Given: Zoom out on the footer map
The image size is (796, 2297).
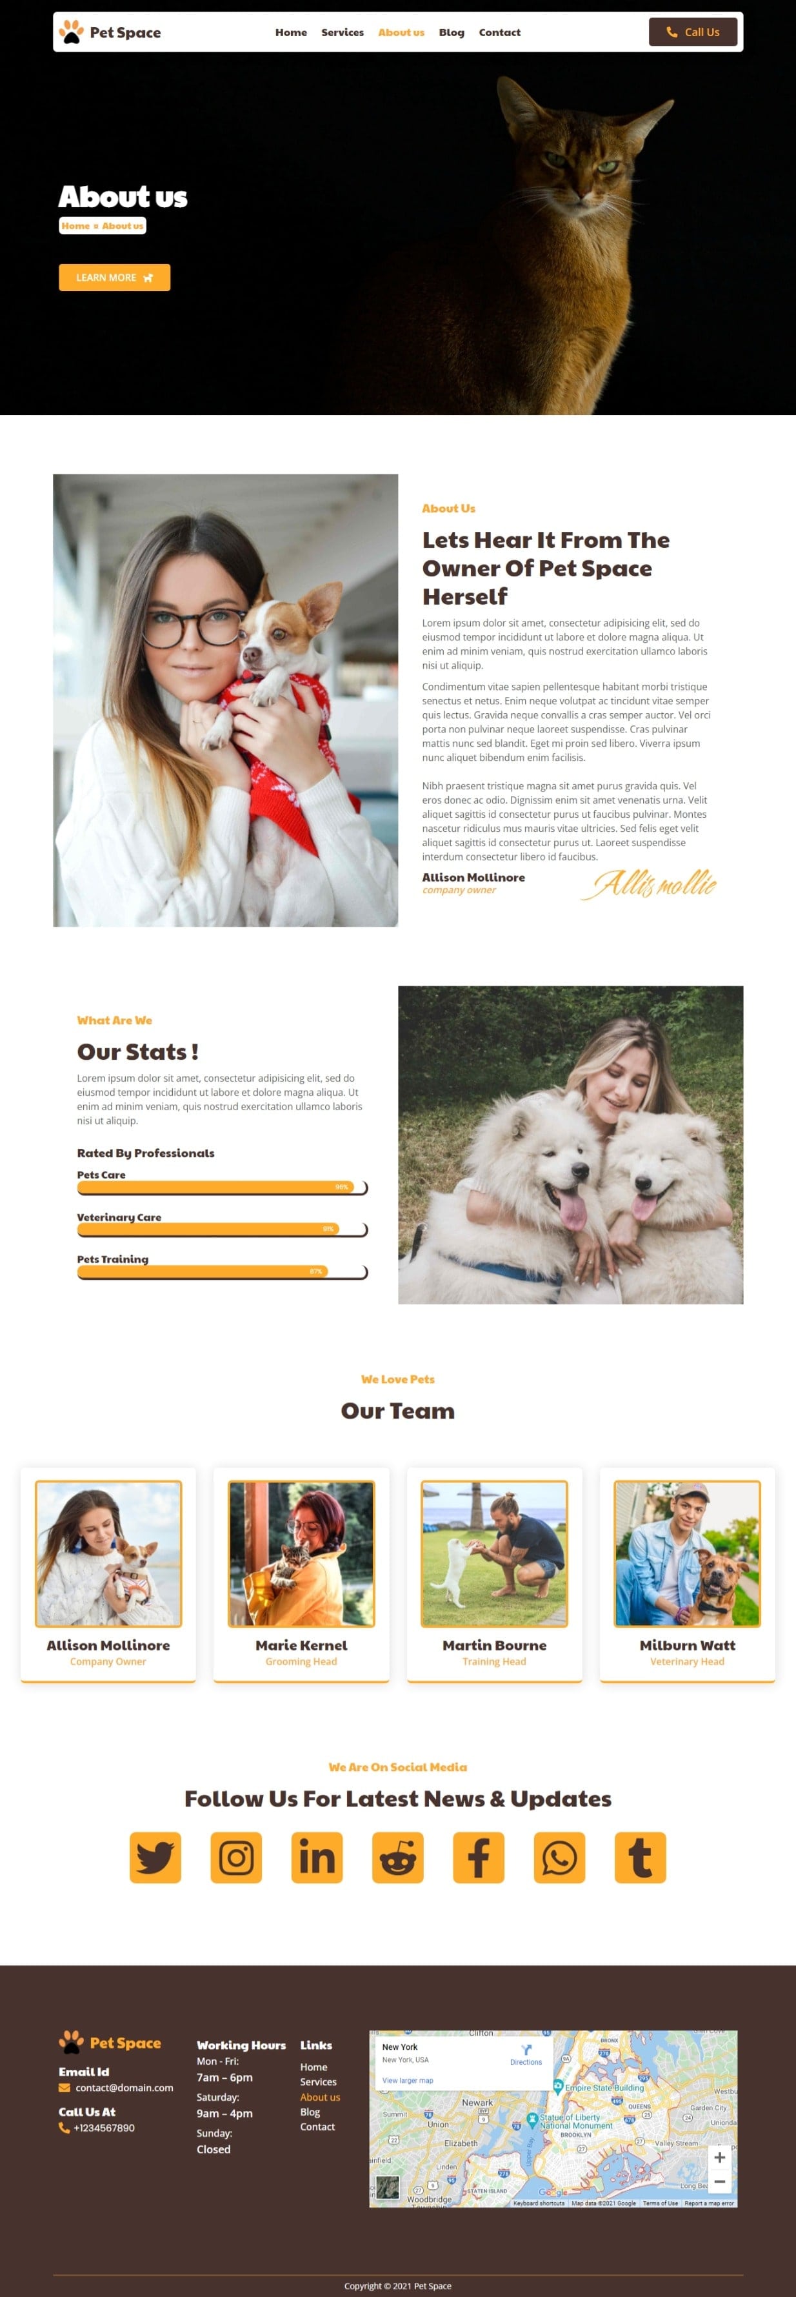Looking at the screenshot, I should [x=719, y=2182].
